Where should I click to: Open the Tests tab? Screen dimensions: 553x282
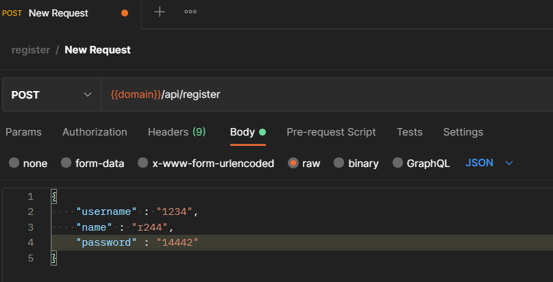tap(410, 132)
